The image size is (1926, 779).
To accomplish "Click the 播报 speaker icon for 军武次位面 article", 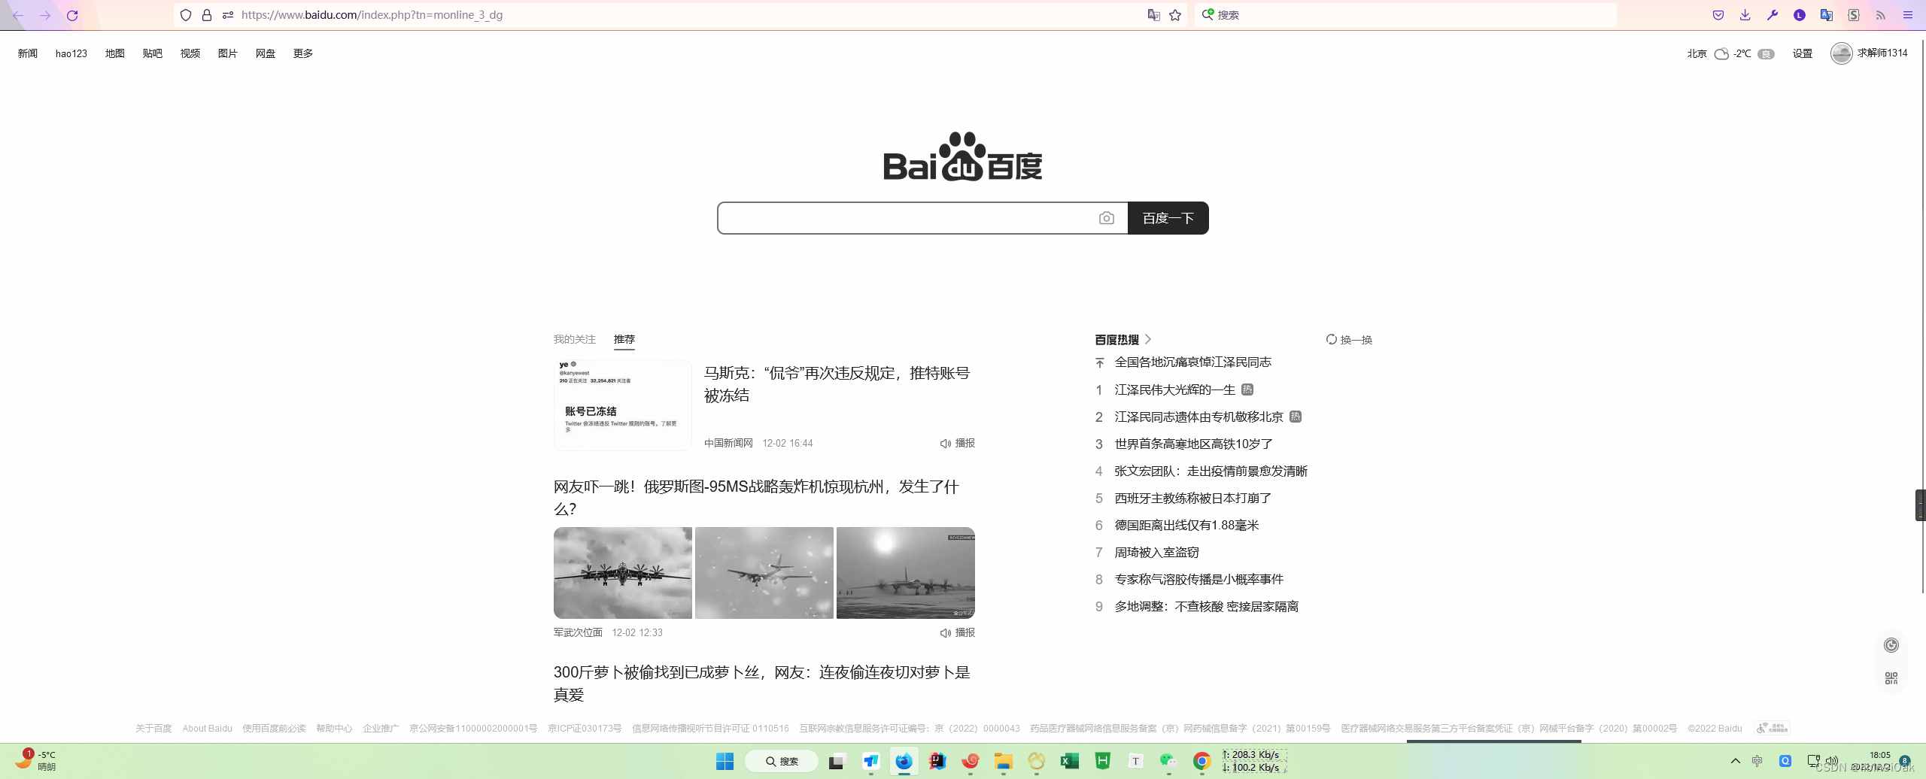I will 945,633.
